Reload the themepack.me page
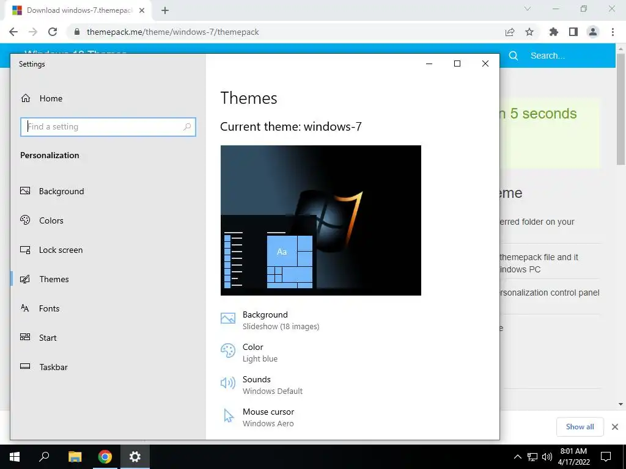Screen dimensions: 626x469 click(x=53, y=32)
